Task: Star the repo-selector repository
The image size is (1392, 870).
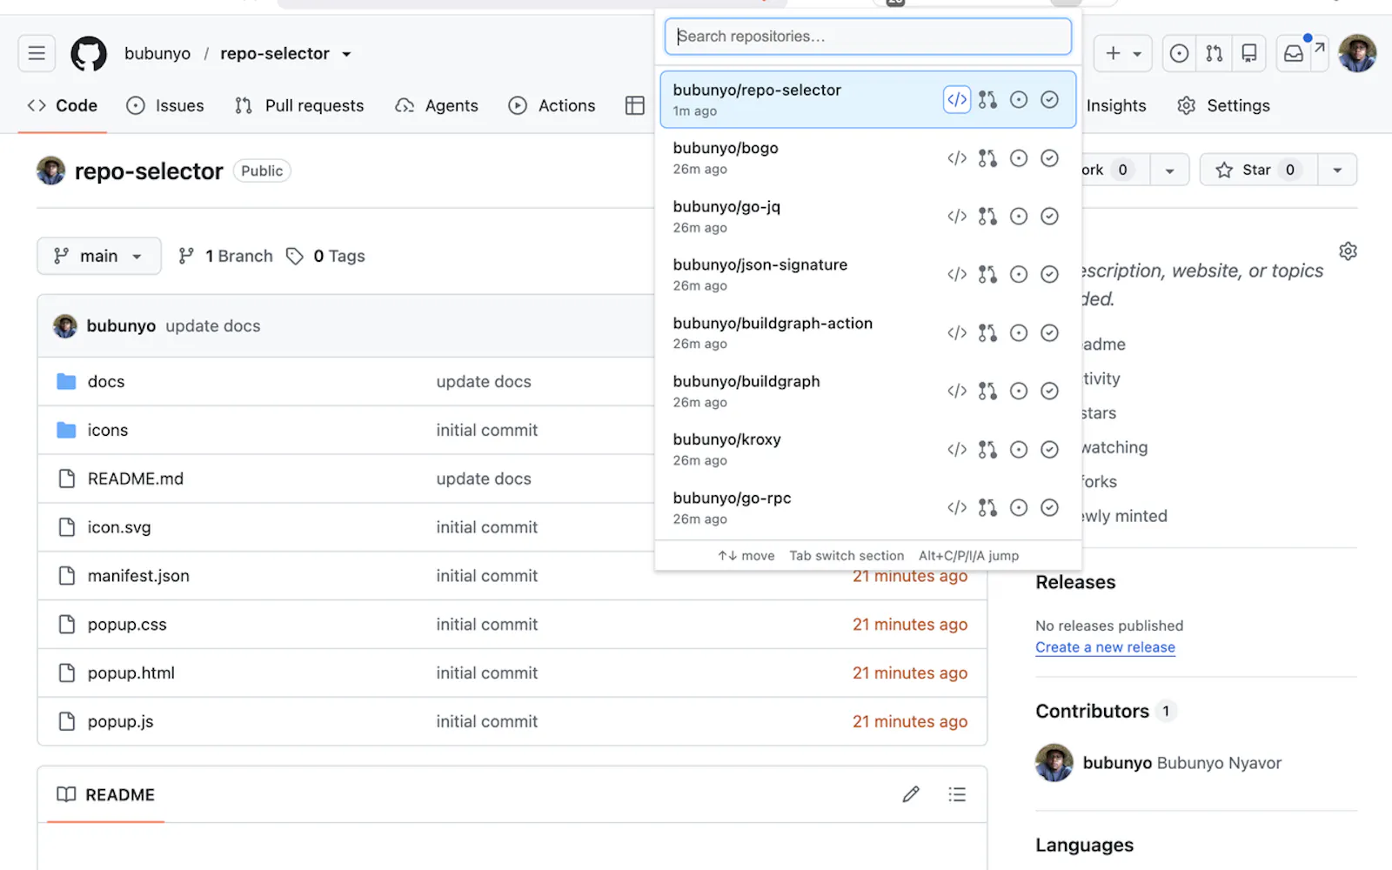Action: (1259, 170)
